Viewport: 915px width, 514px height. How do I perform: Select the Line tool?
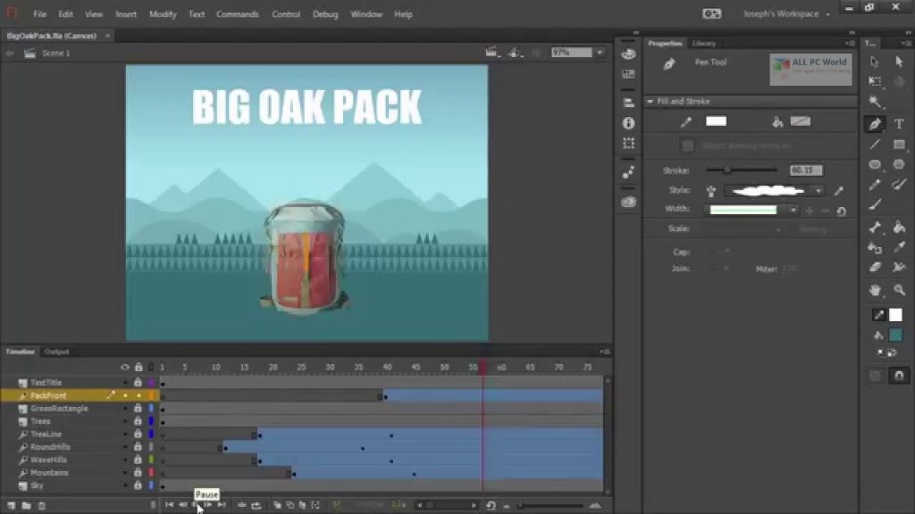pyautogui.click(x=875, y=145)
